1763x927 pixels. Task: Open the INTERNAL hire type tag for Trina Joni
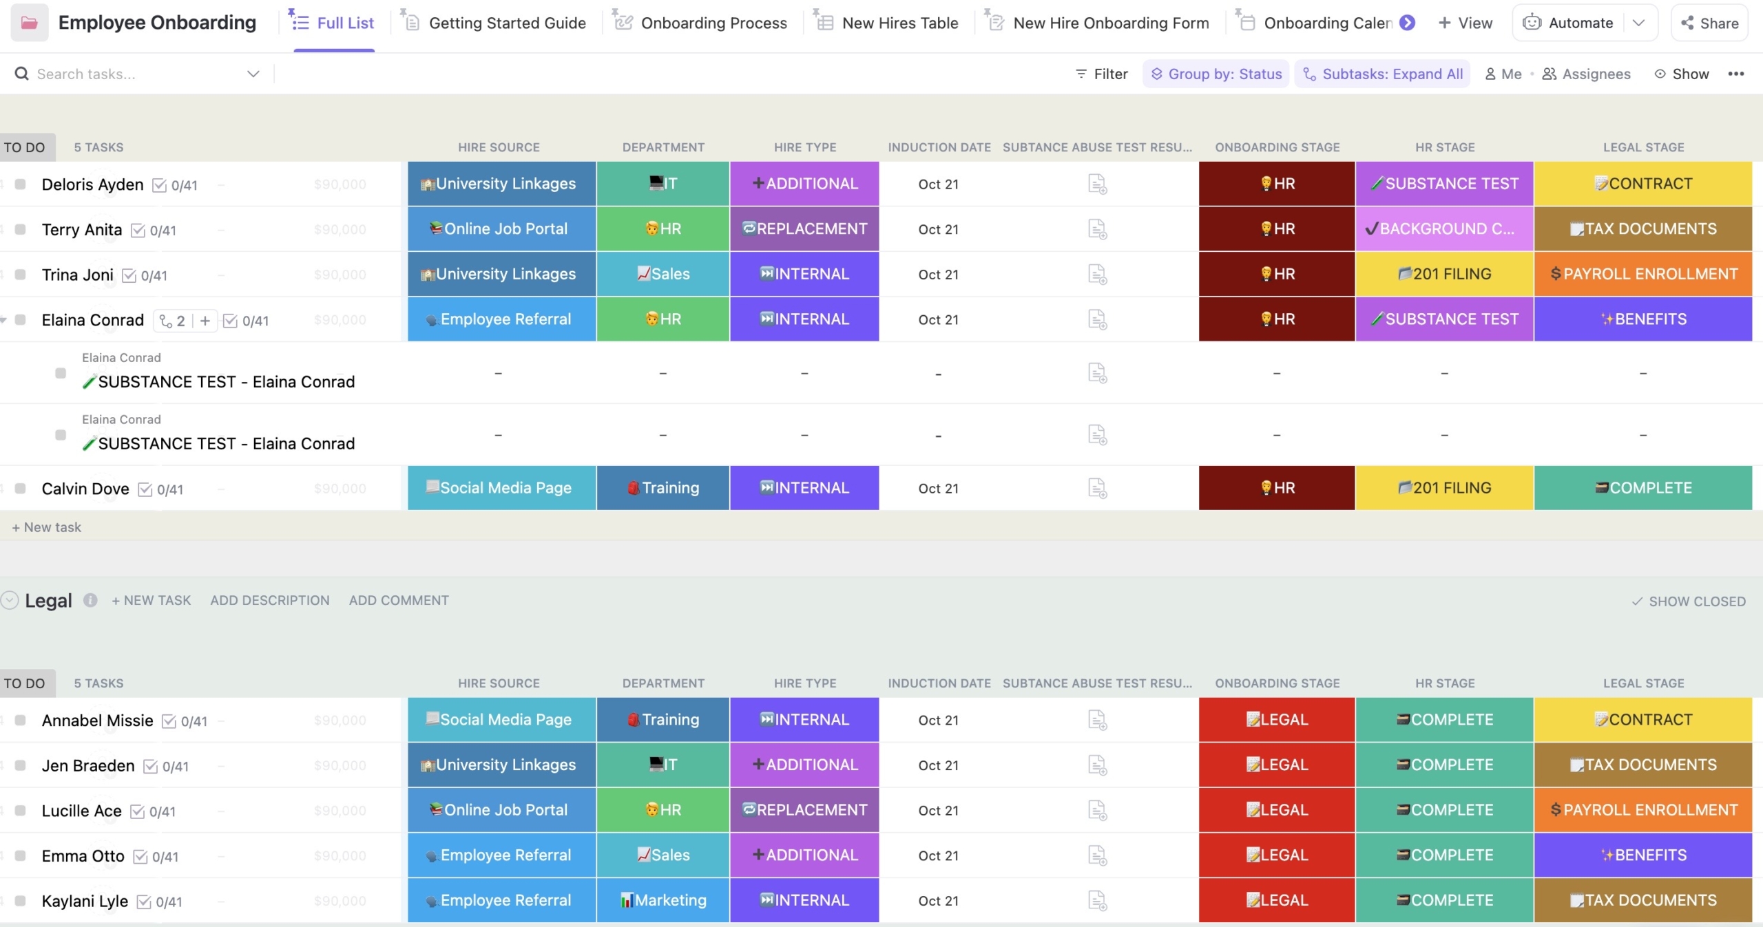[804, 274]
